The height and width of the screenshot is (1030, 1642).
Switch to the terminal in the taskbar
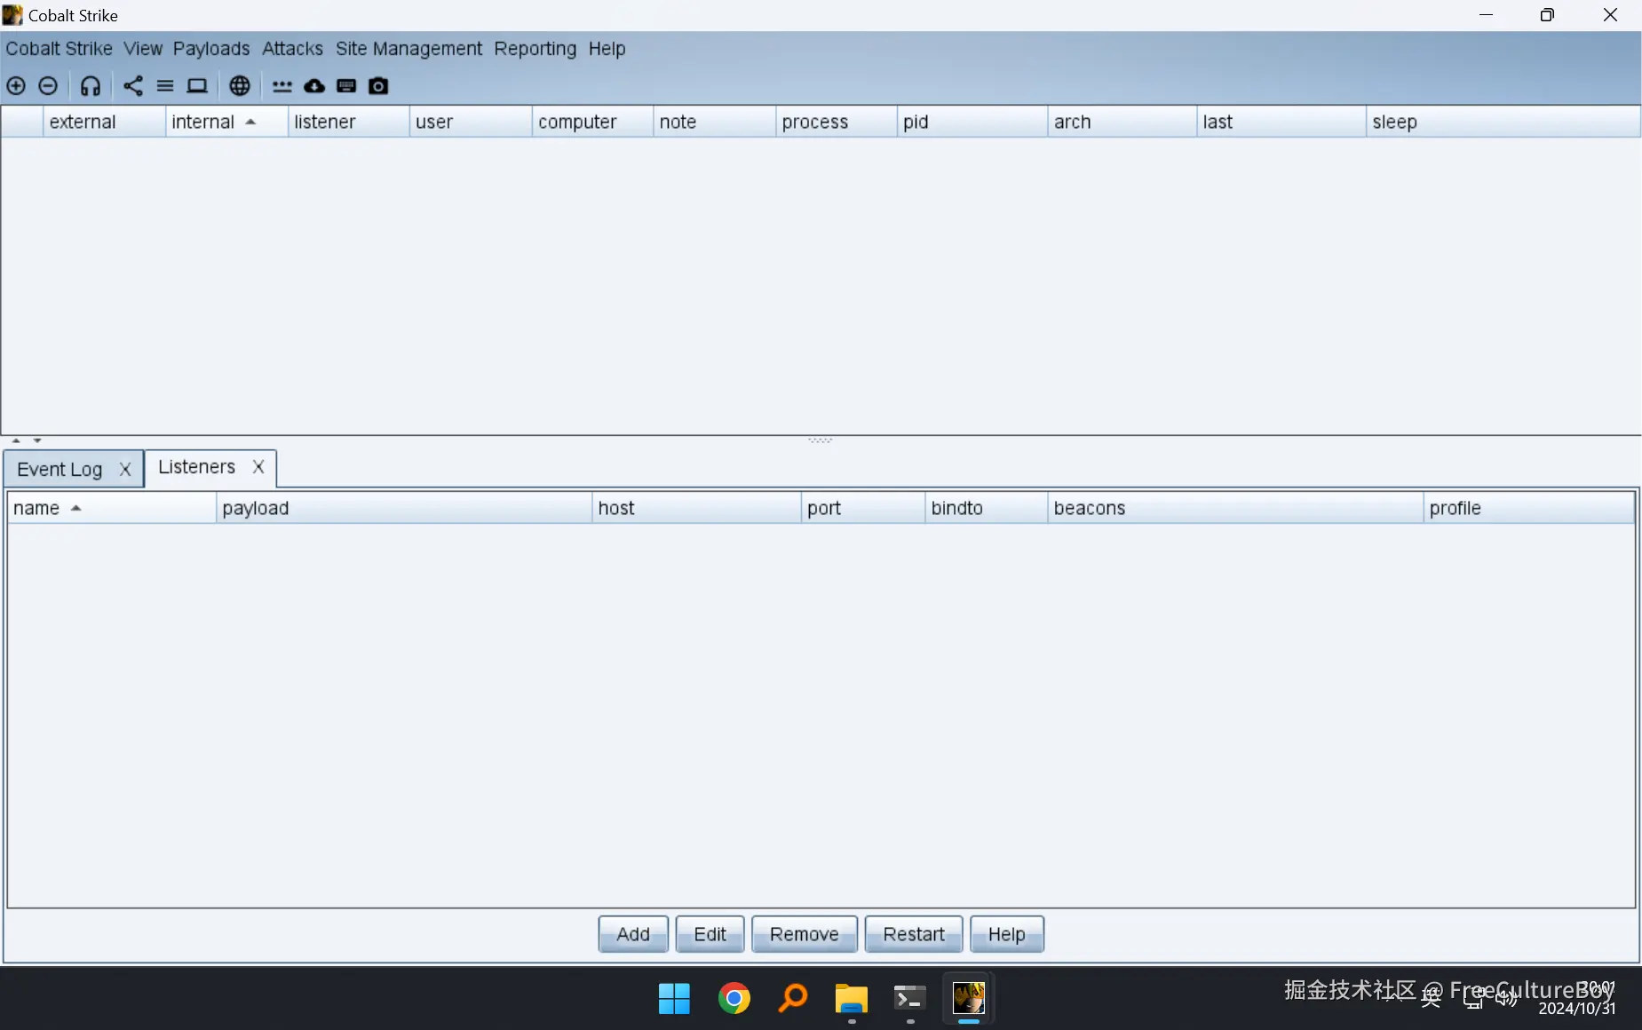(x=910, y=999)
